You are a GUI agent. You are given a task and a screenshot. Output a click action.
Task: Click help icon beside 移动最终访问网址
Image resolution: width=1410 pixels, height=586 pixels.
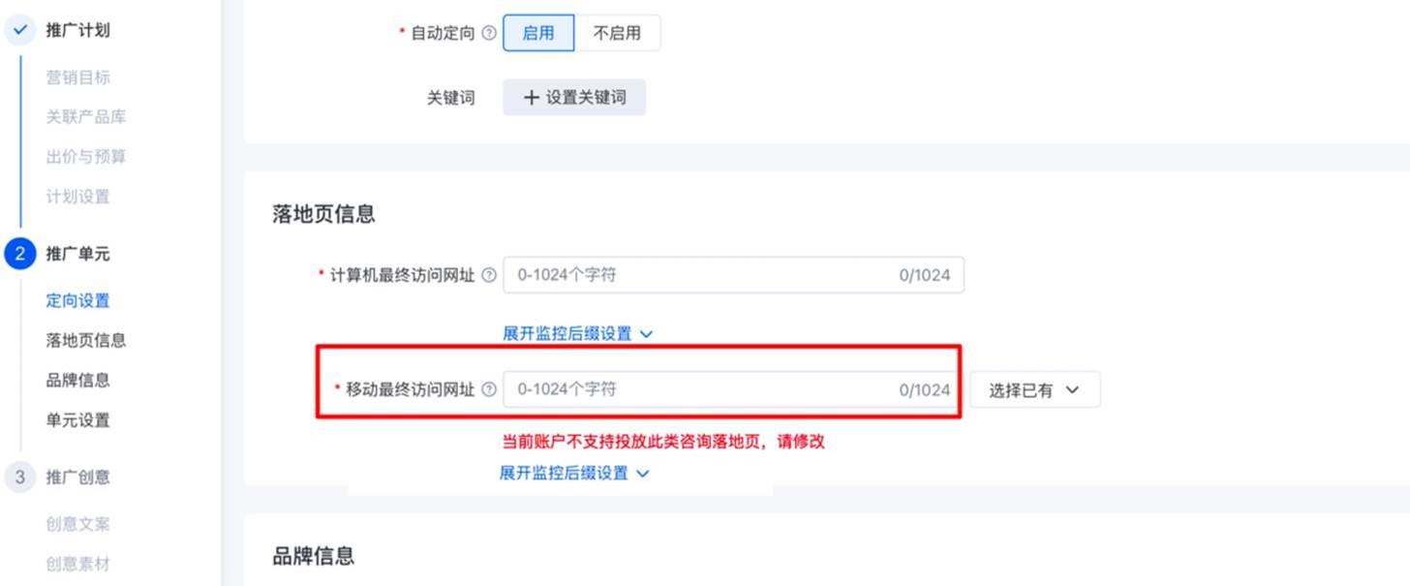pos(489,389)
